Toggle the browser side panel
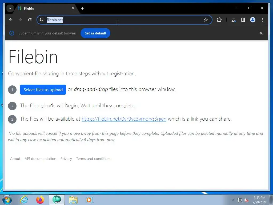 point(243,20)
